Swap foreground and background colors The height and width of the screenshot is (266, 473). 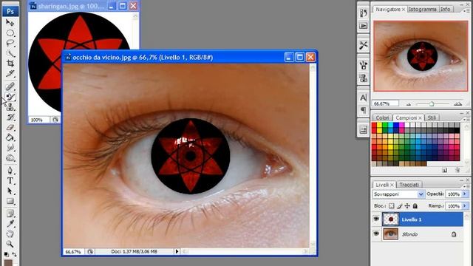click(14, 254)
